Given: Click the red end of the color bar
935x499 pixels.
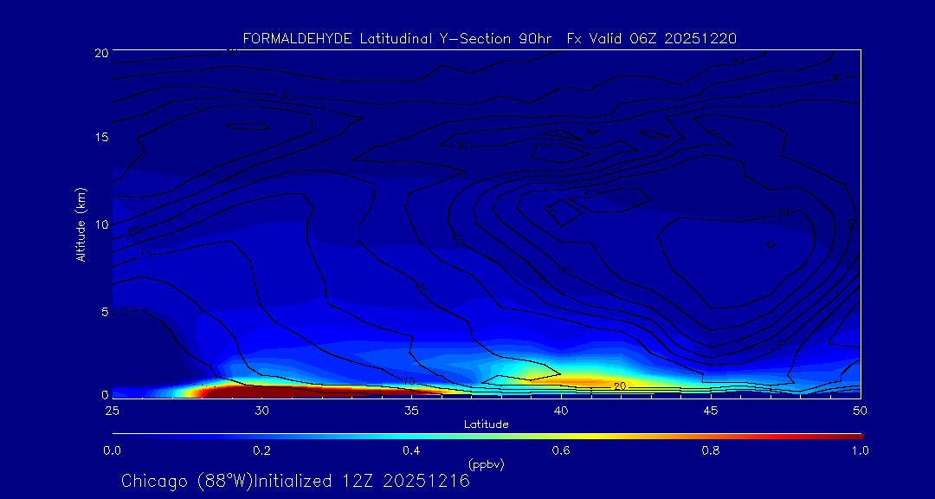Looking at the screenshot, I should (x=853, y=435).
